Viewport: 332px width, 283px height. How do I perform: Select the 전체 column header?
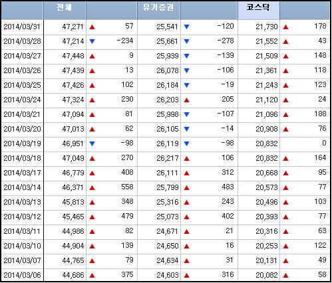(x=65, y=11)
